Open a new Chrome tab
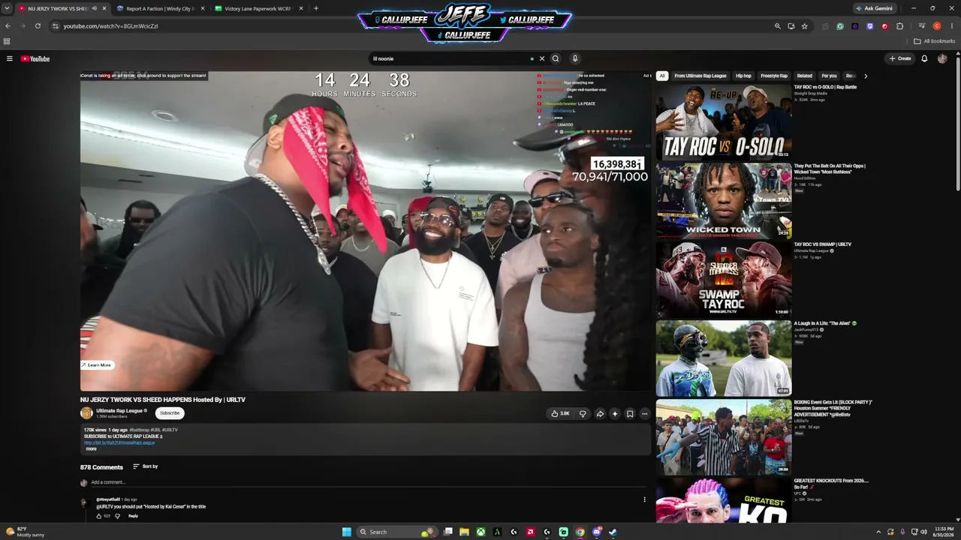The image size is (961, 540). [315, 8]
